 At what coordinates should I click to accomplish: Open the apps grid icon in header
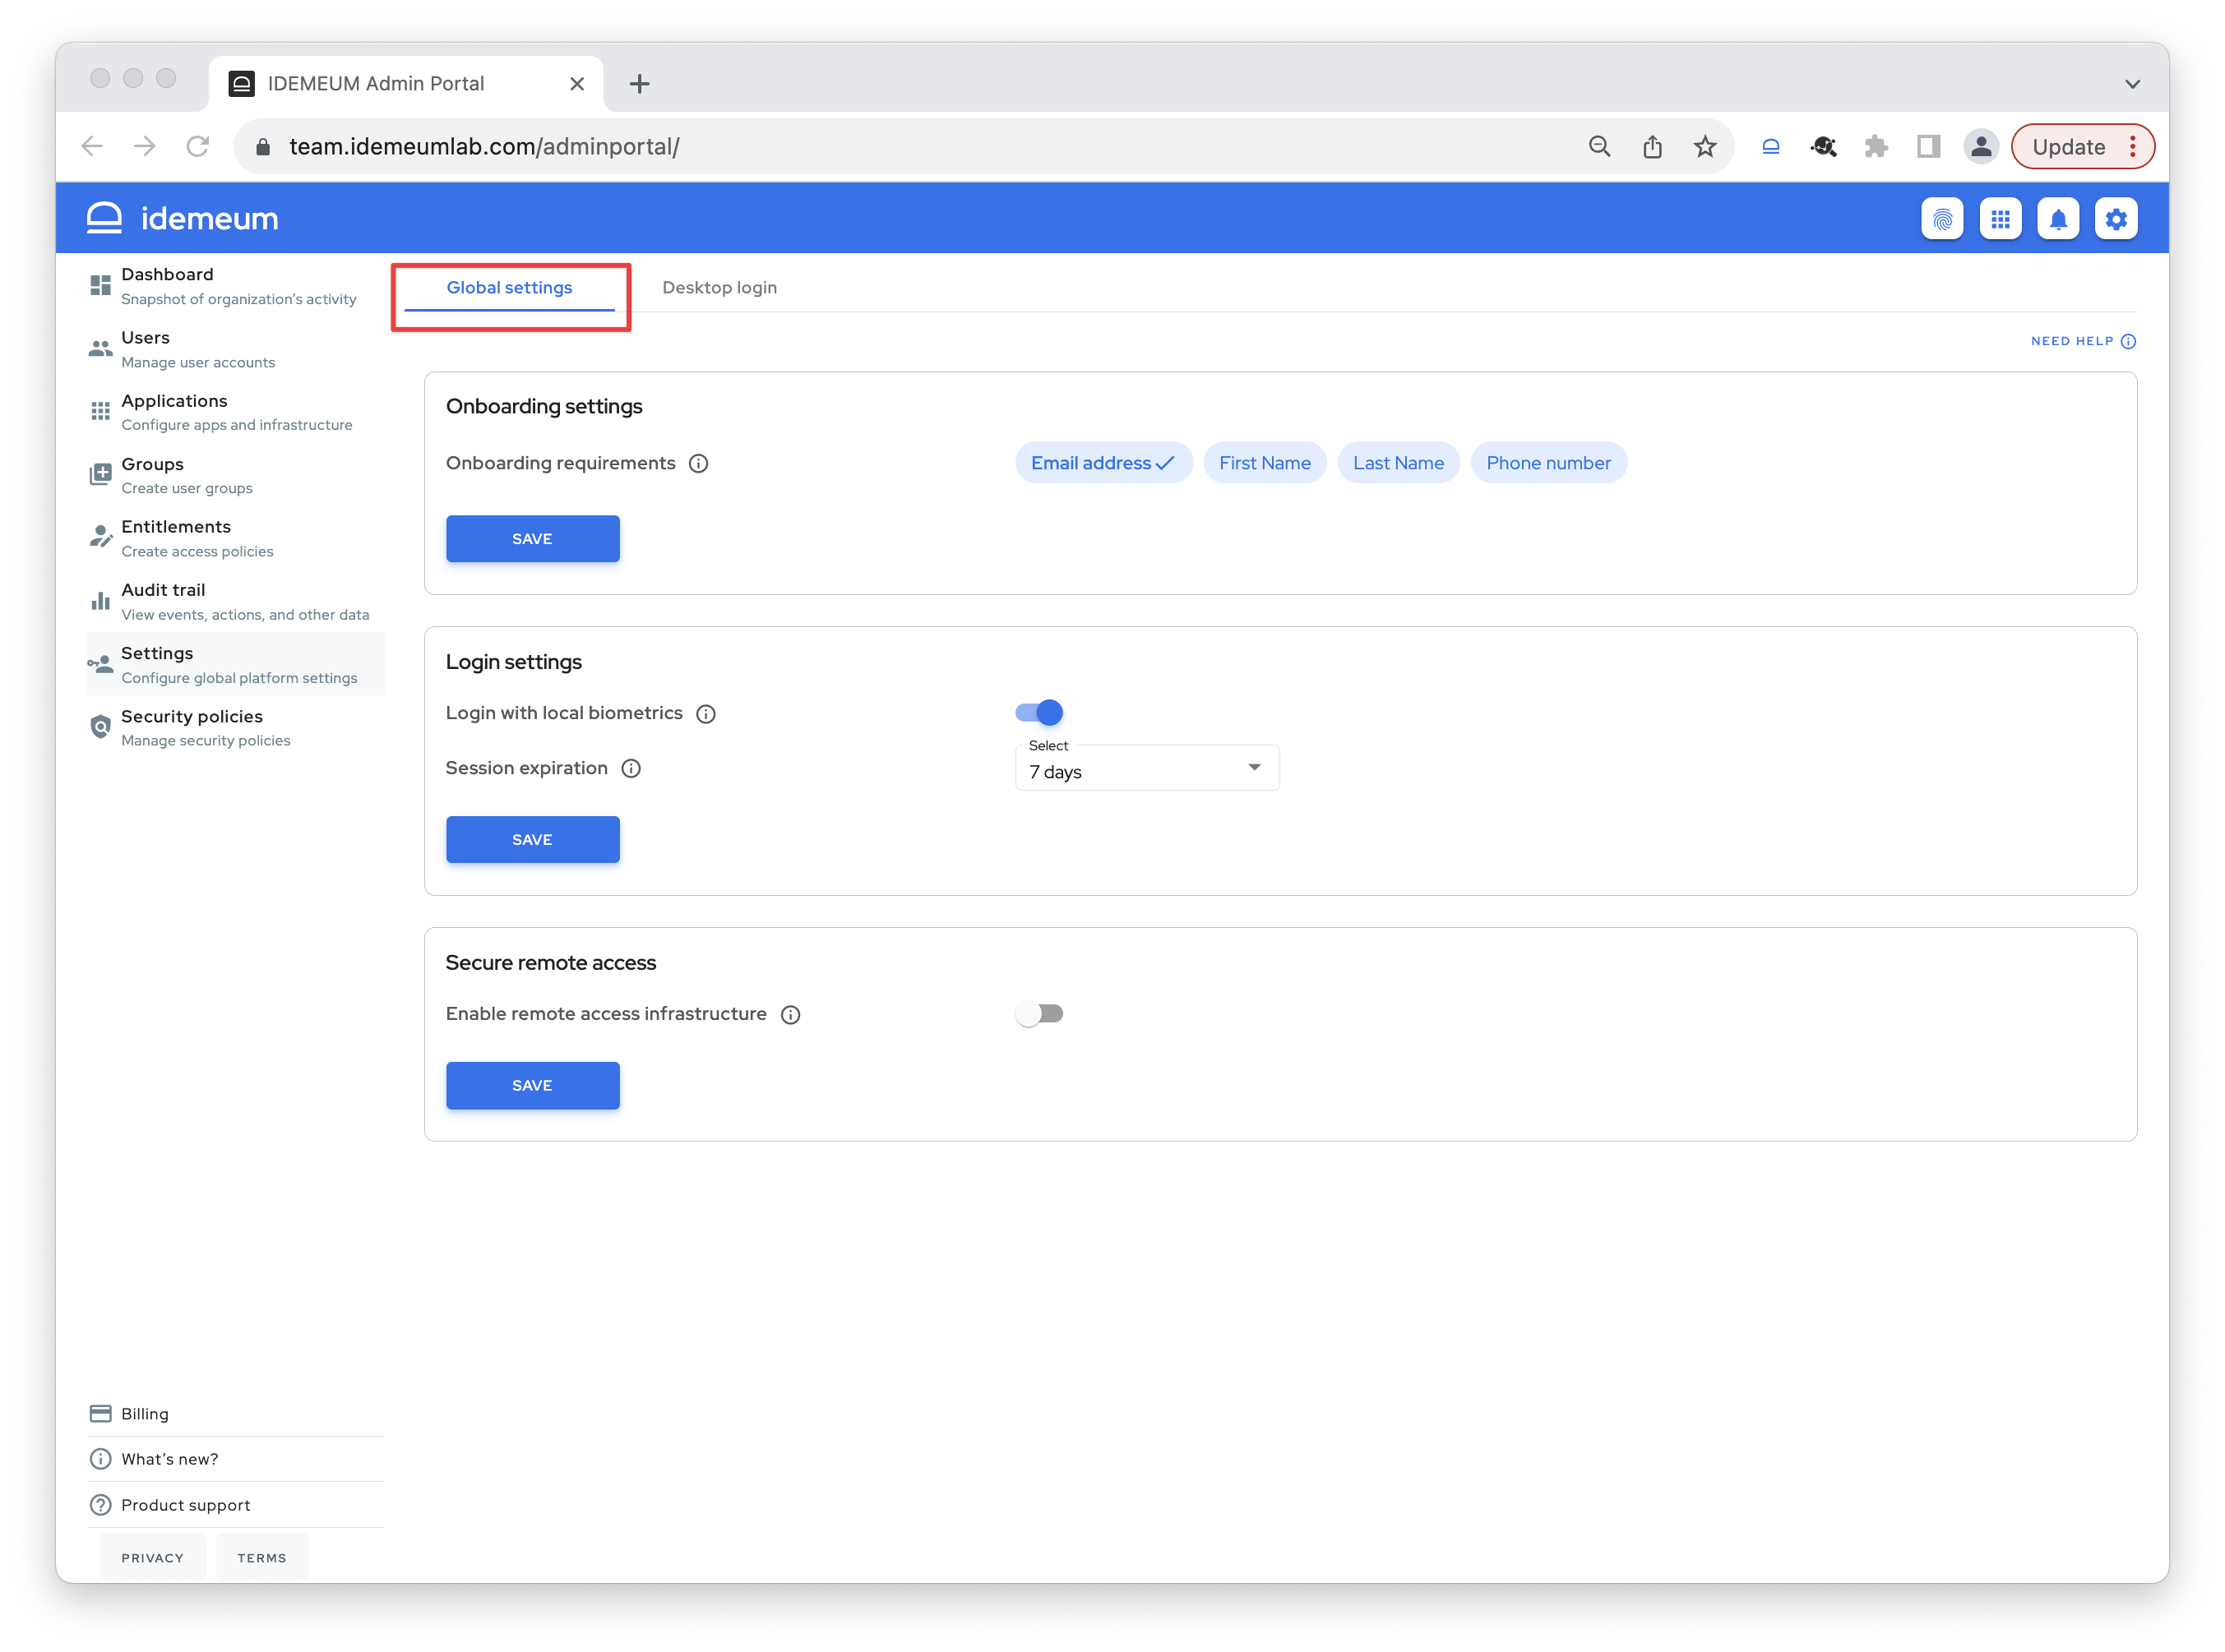click(x=2000, y=219)
